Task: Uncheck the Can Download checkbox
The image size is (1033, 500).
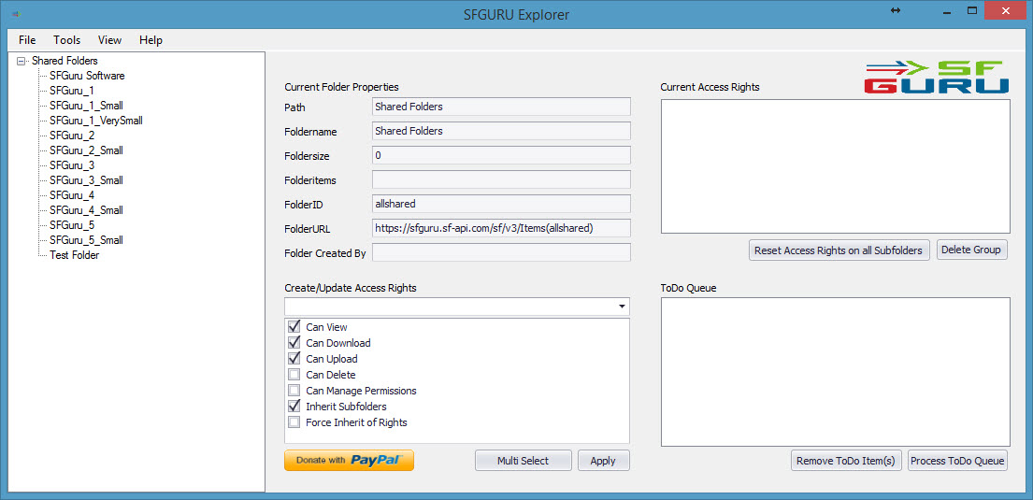Action: click(294, 343)
